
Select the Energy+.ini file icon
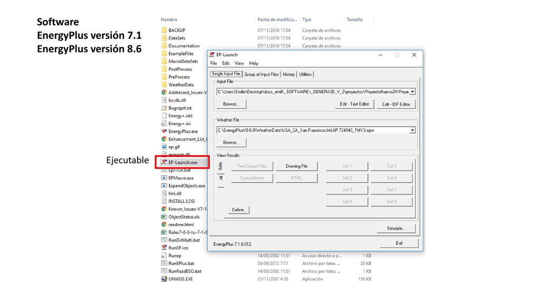tap(165, 123)
